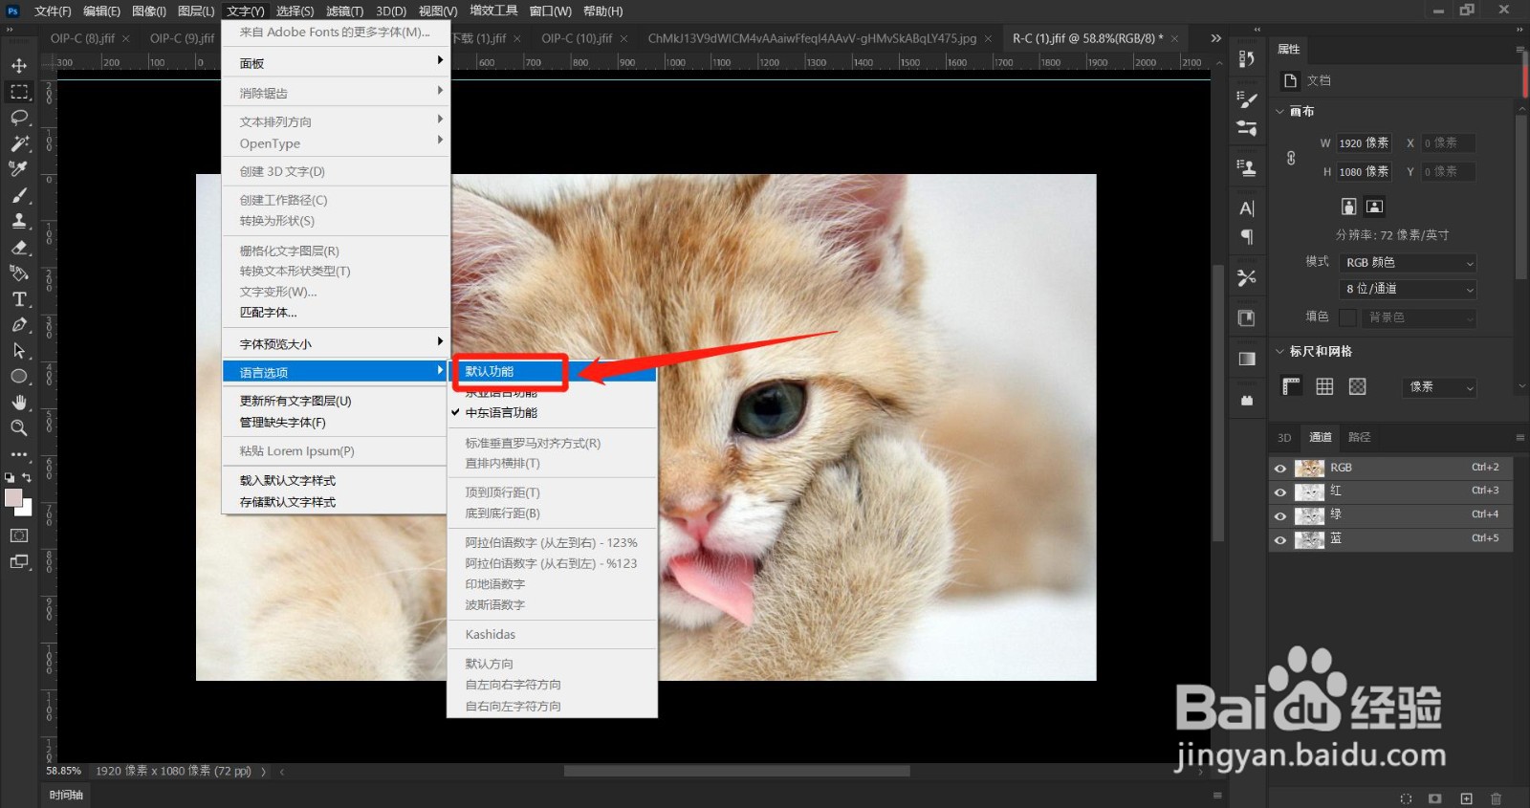Screen dimensions: 1530x808
Task: Collapse the 标尺和网格 section
Action: pos(1279,352)
